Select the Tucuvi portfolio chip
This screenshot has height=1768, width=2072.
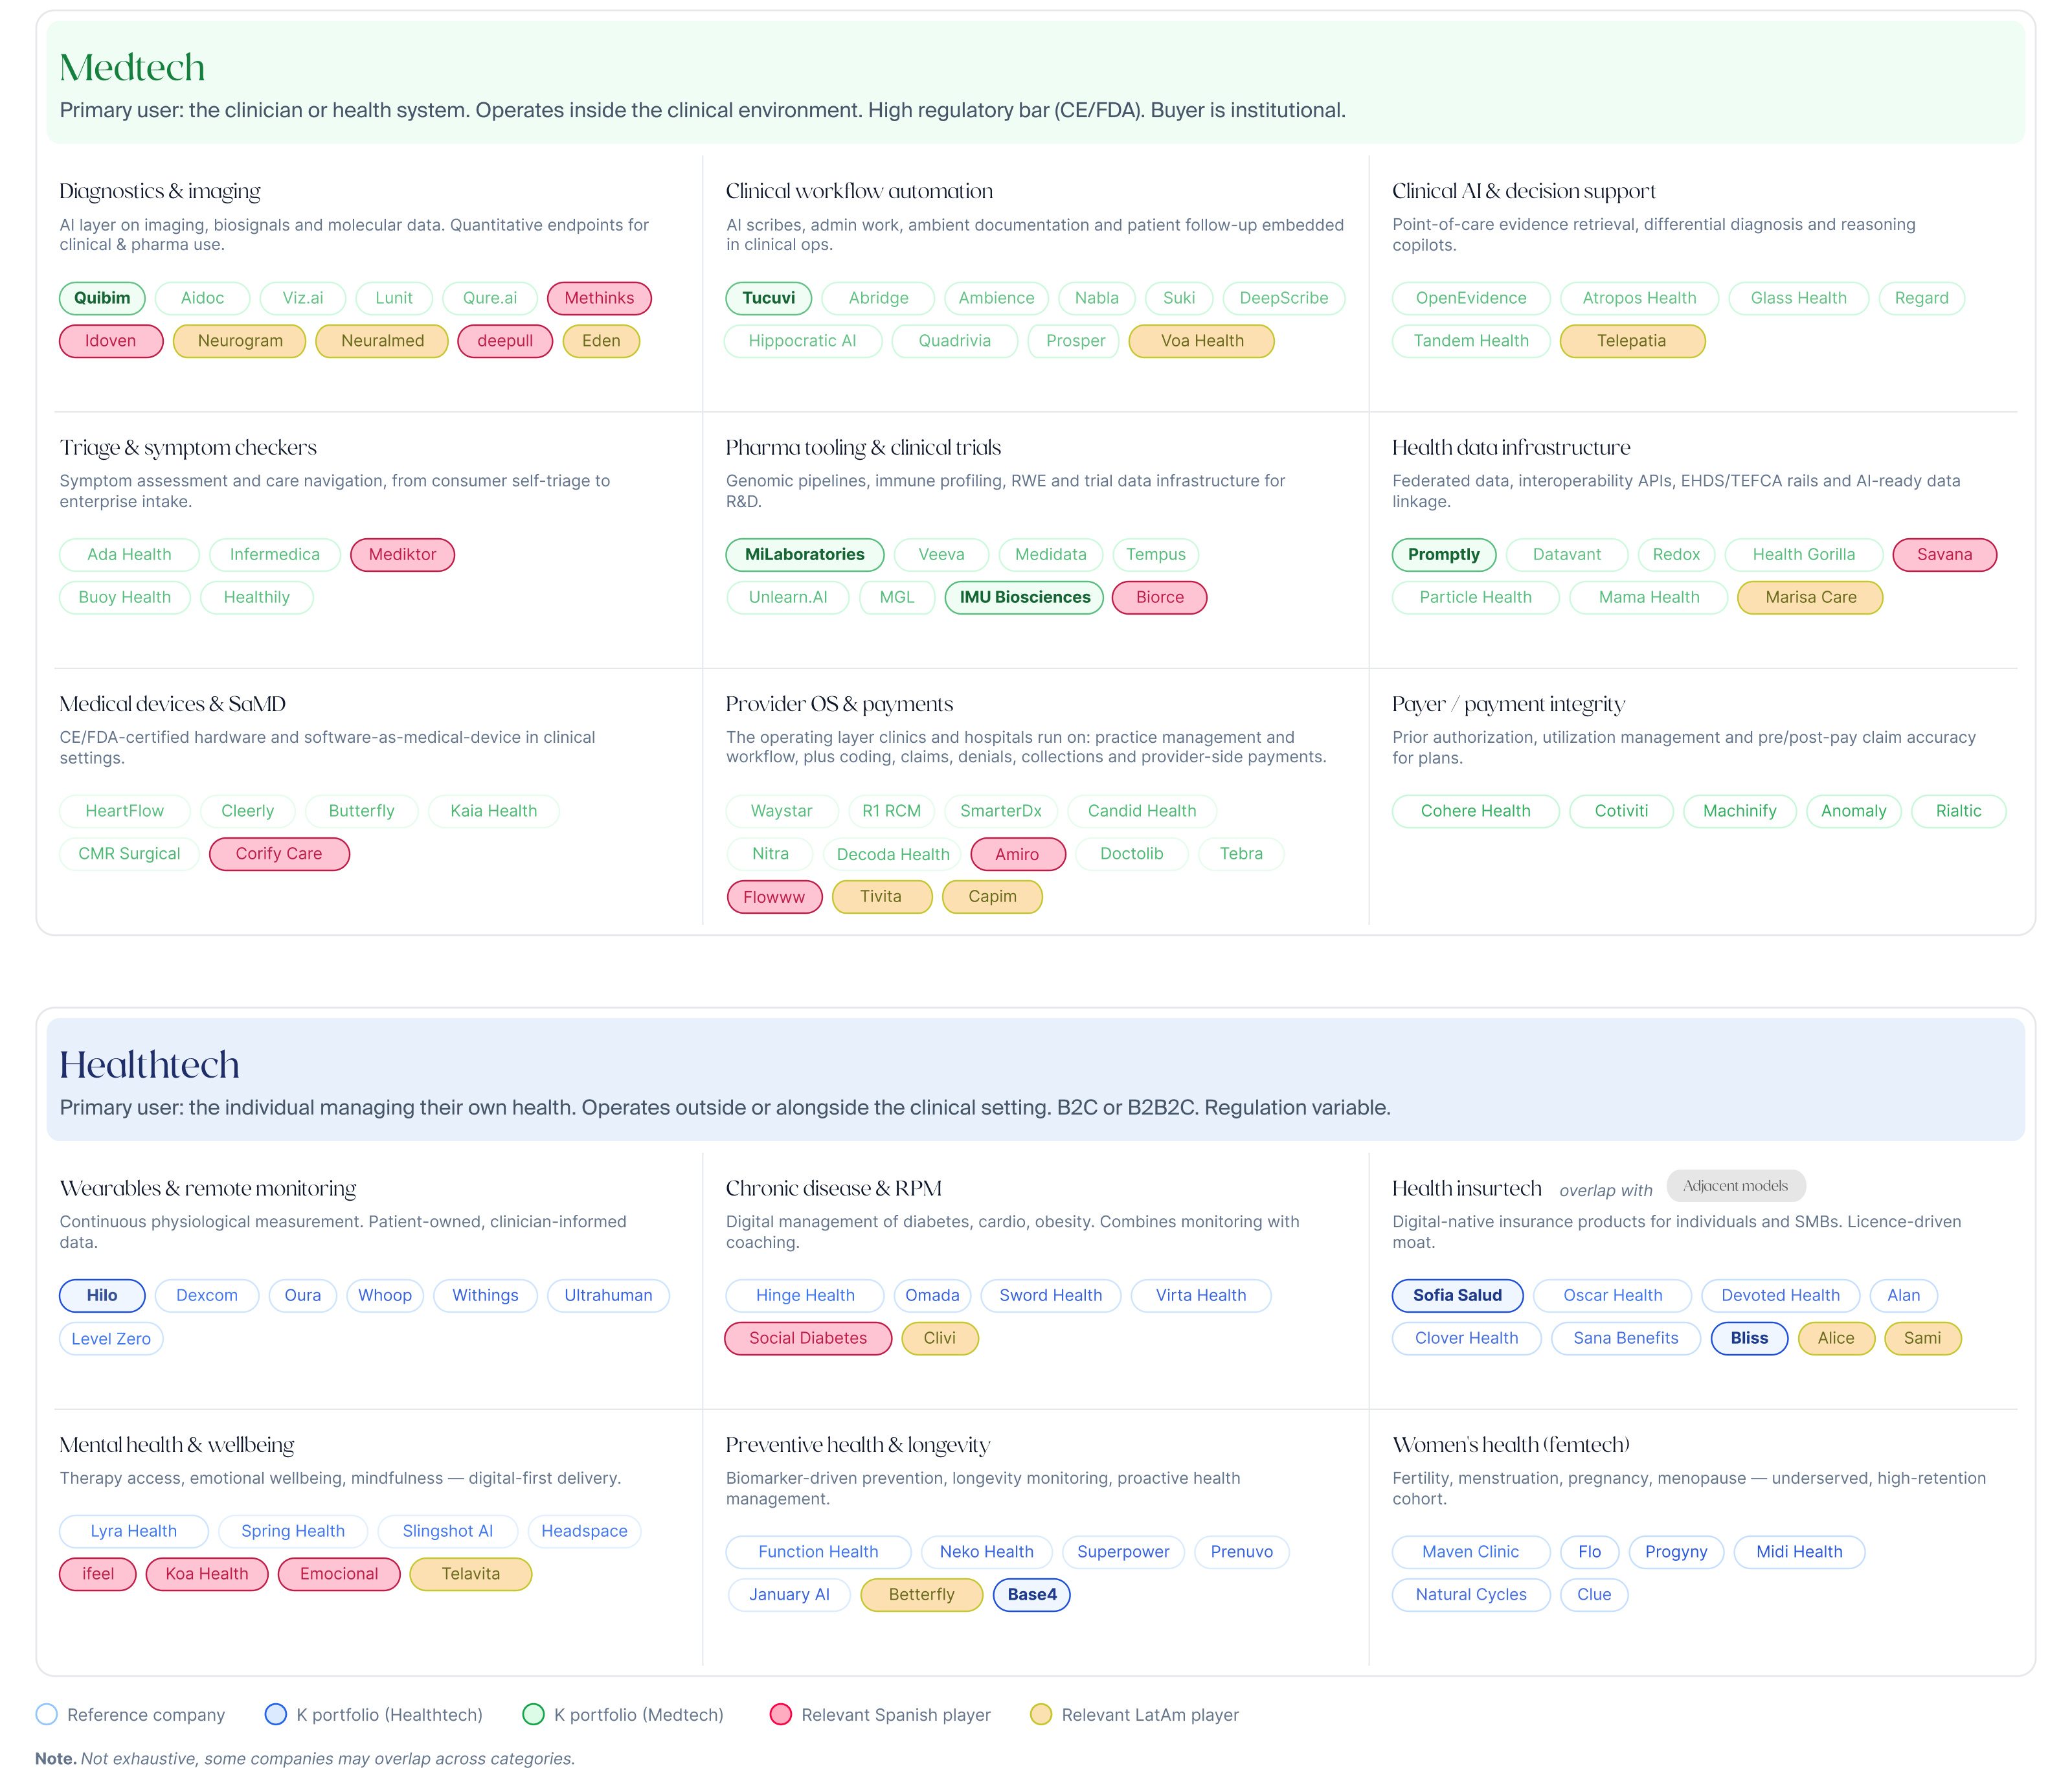(x=769, y=298)
